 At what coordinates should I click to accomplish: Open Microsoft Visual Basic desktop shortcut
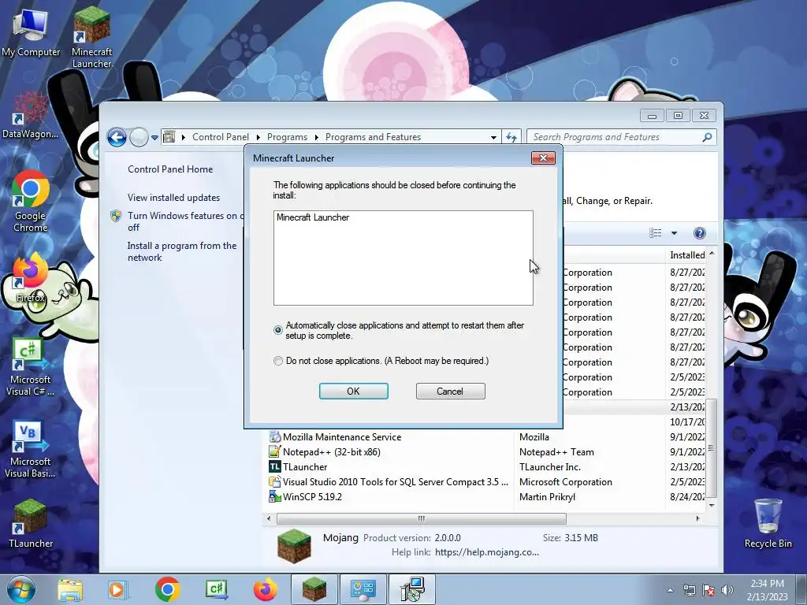[x=30, y=450]
